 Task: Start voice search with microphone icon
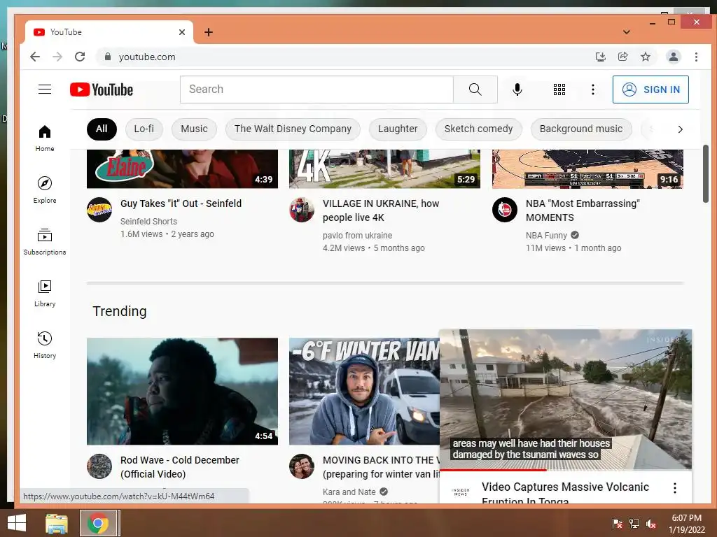(x=517, y=89)
